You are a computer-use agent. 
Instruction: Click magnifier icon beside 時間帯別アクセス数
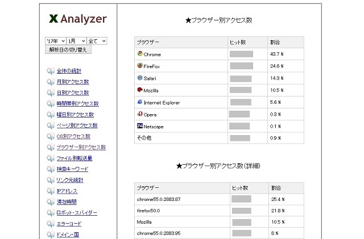(x=51, y=104)
